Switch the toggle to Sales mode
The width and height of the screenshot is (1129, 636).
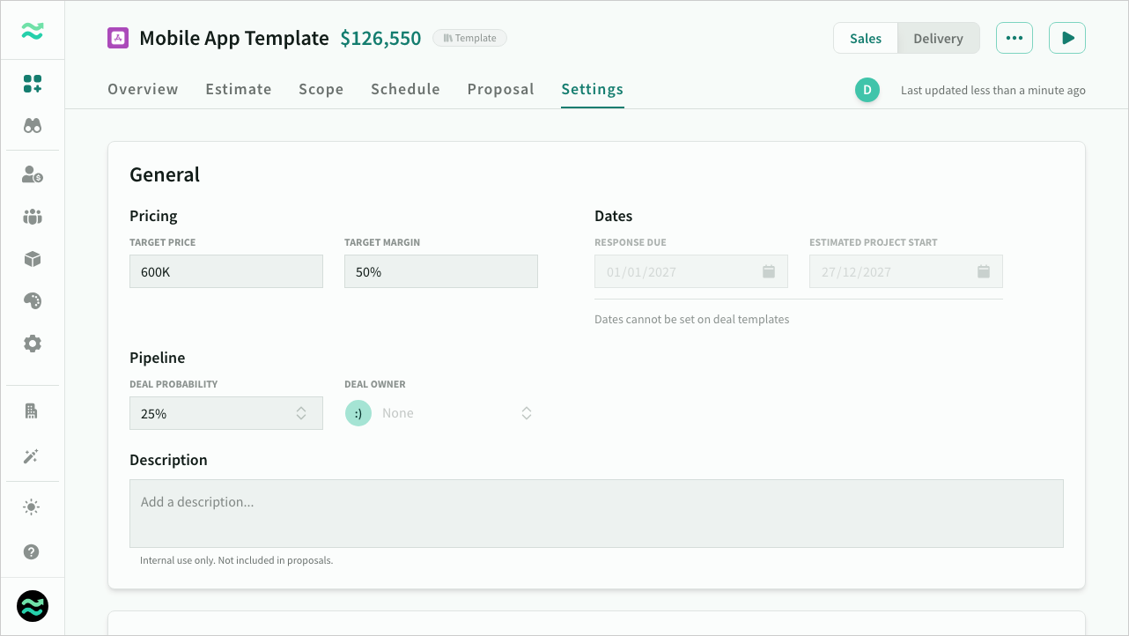point(865,38)
